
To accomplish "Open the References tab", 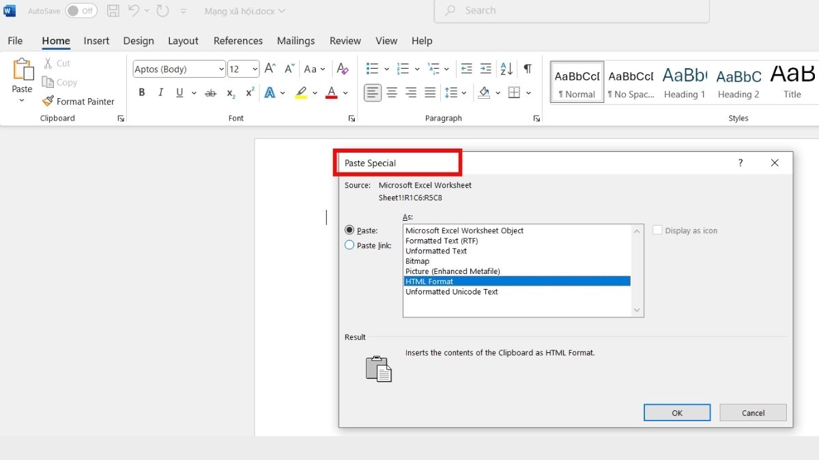I will click(238, 41).
